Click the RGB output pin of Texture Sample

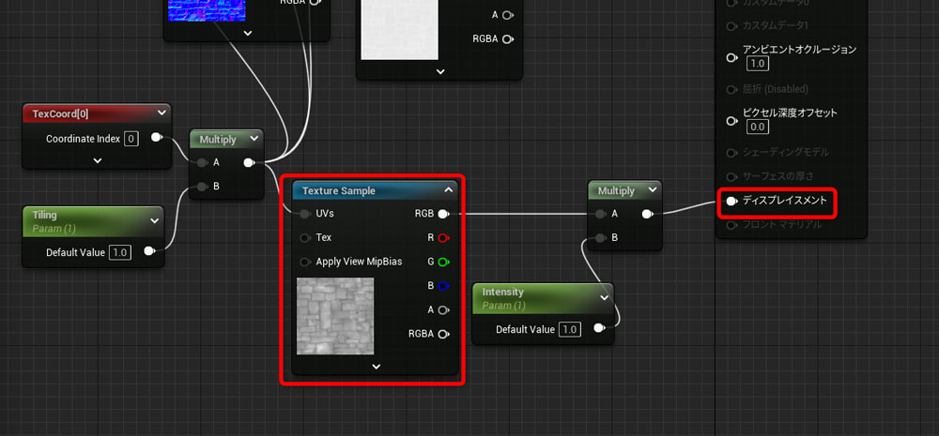point(444,214)
